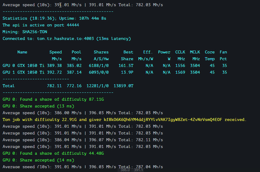Click the MCLK column header
This screenshot has width=260, height=172.
195,52
